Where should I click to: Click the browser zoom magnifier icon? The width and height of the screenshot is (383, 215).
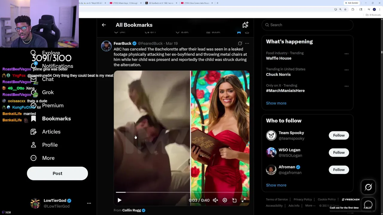pyautogui.click(x=340, y=10)
